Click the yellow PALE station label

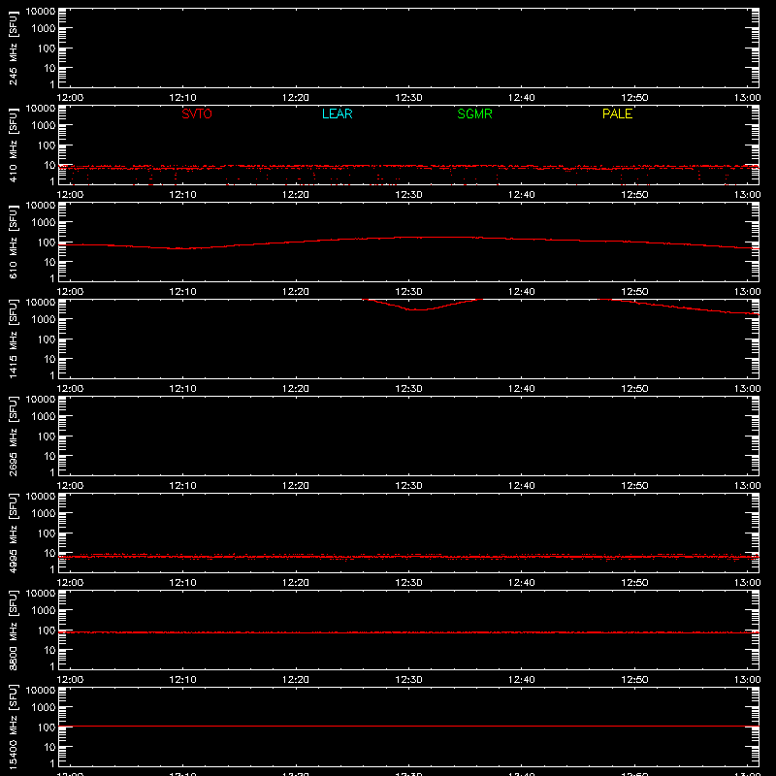click(x=617, y=113)
